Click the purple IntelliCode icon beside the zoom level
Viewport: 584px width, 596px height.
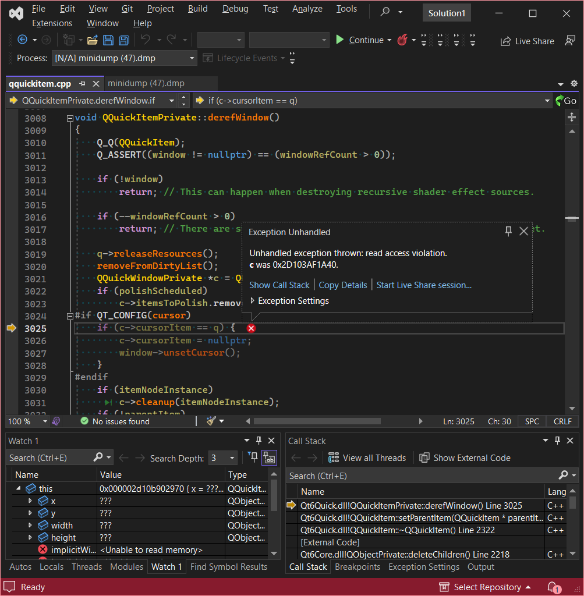(56, 421)
